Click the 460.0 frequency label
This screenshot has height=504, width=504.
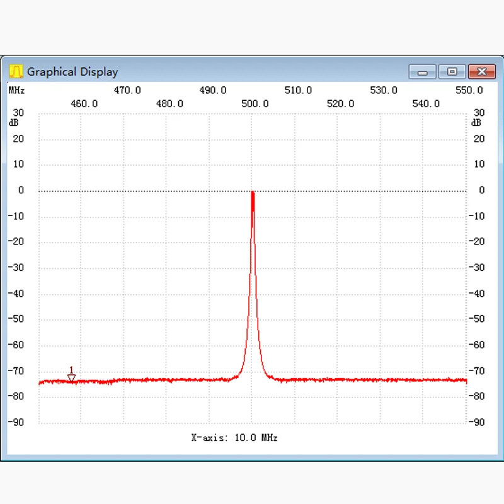(x=84, y=104)
